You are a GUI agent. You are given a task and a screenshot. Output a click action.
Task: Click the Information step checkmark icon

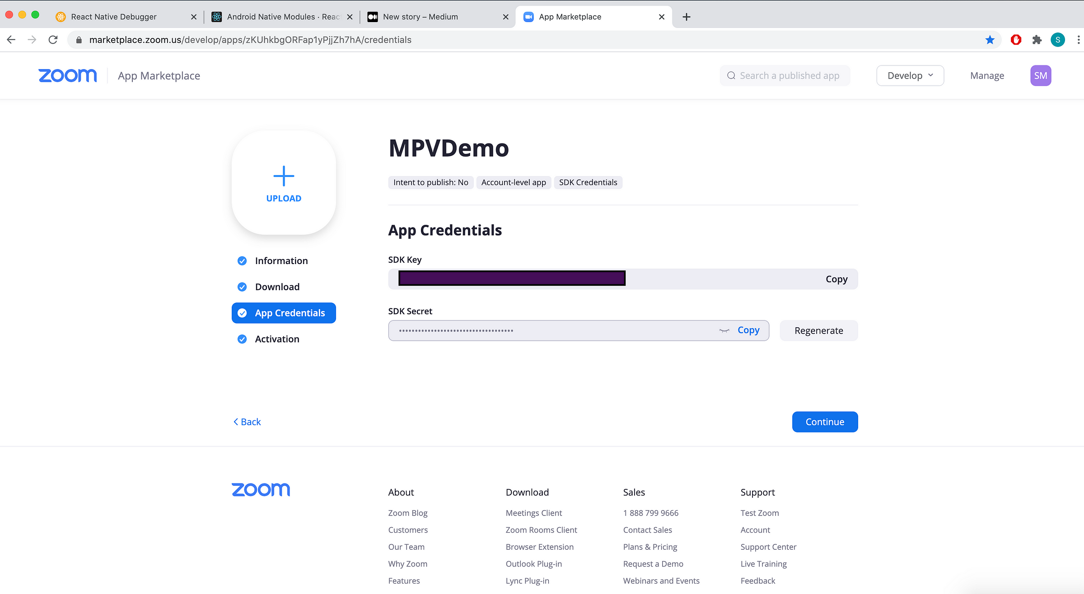click(242, 261)
